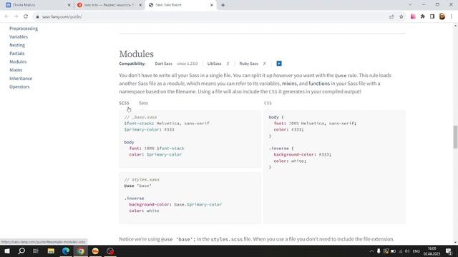
Task: Click the microphone tray icon
Action: (x=379, y=251)
